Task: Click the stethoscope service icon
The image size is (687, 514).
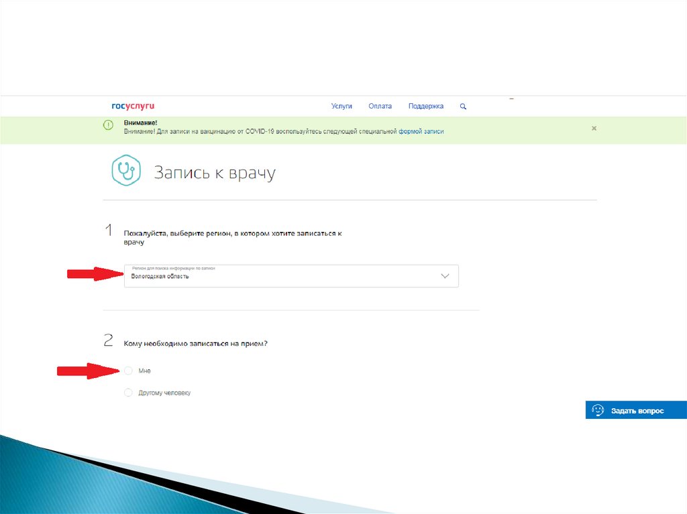Action: [126, 170]
